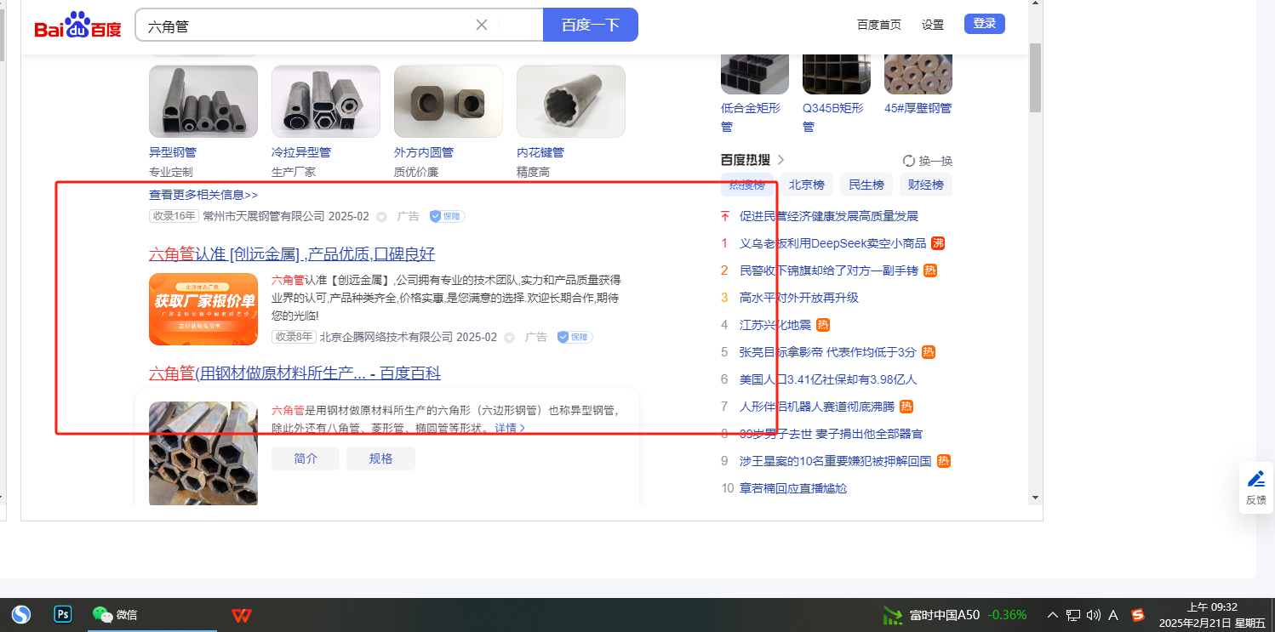Open hot search 美国人口3.41亿社保却有3.98亿人
Viewport: 1275px width, 632px height.
coord(828,379)
